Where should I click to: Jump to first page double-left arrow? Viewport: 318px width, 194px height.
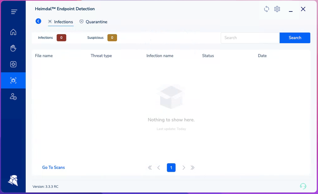[150, 168]
